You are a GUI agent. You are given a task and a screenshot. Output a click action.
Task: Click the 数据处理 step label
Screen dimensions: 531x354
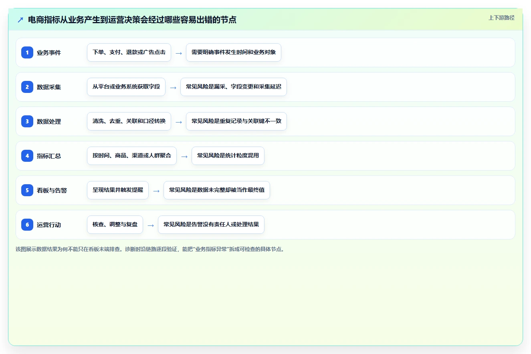(49, 121)
